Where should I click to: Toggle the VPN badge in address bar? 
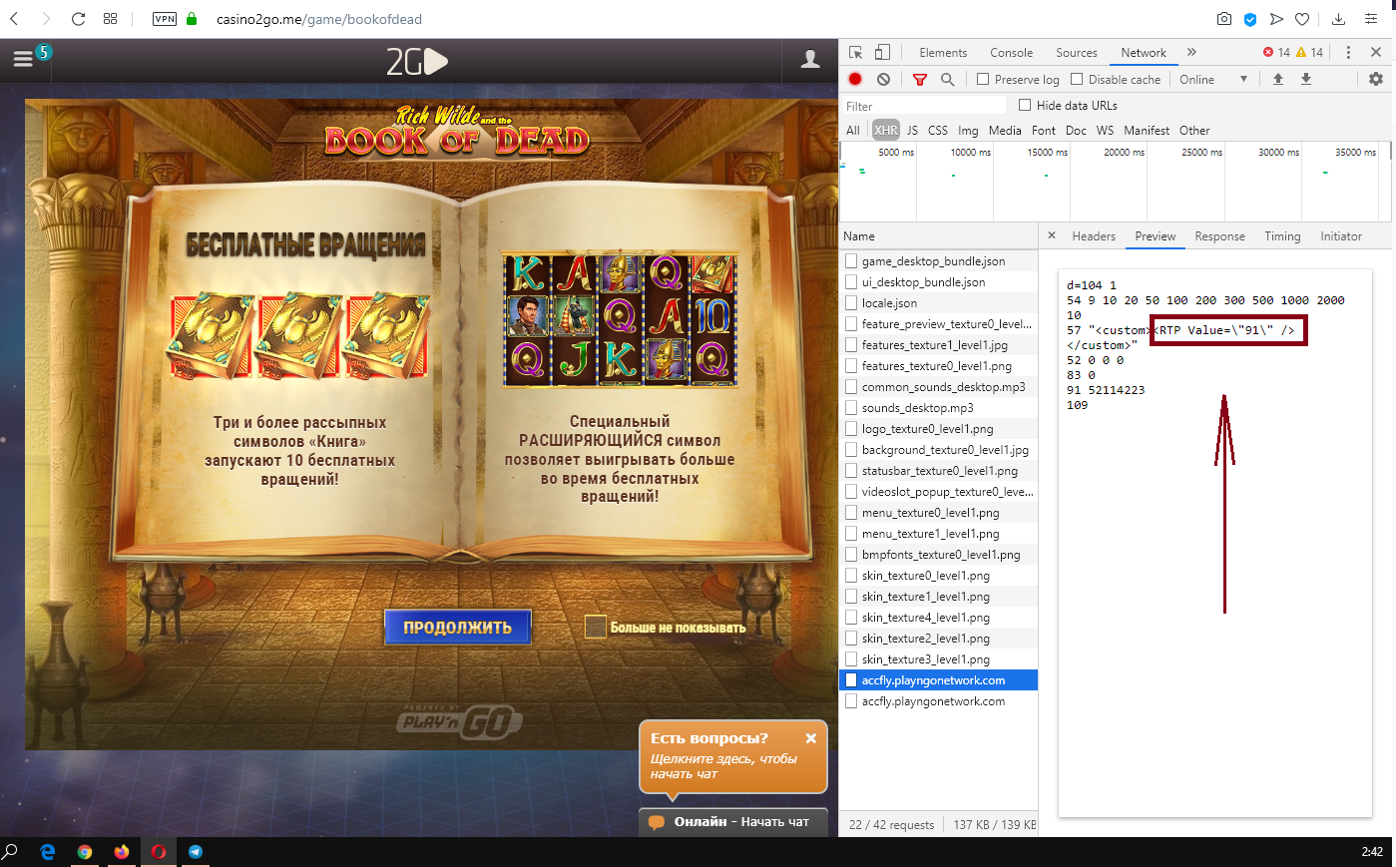click(165, 19)
